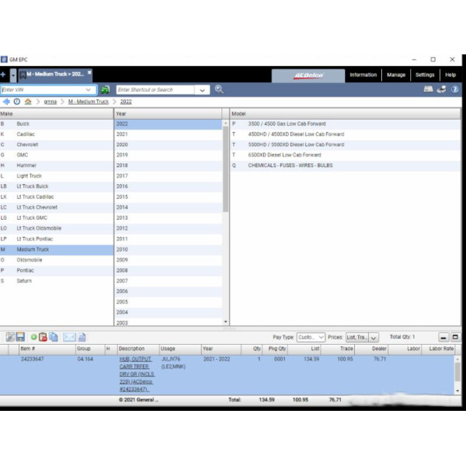Open the help question mark icon
Image resolution: width=466 pixels, height=466 pixels.
click(x=455, y=89)
